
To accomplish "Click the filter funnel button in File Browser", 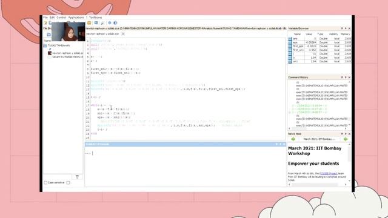I will 77,177.
